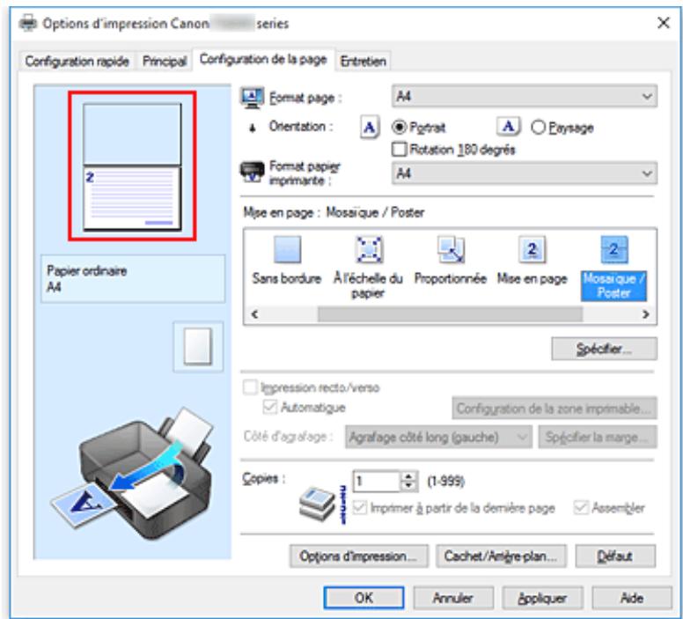
Task: Click the Copies number input field
Action: [377, 482]
